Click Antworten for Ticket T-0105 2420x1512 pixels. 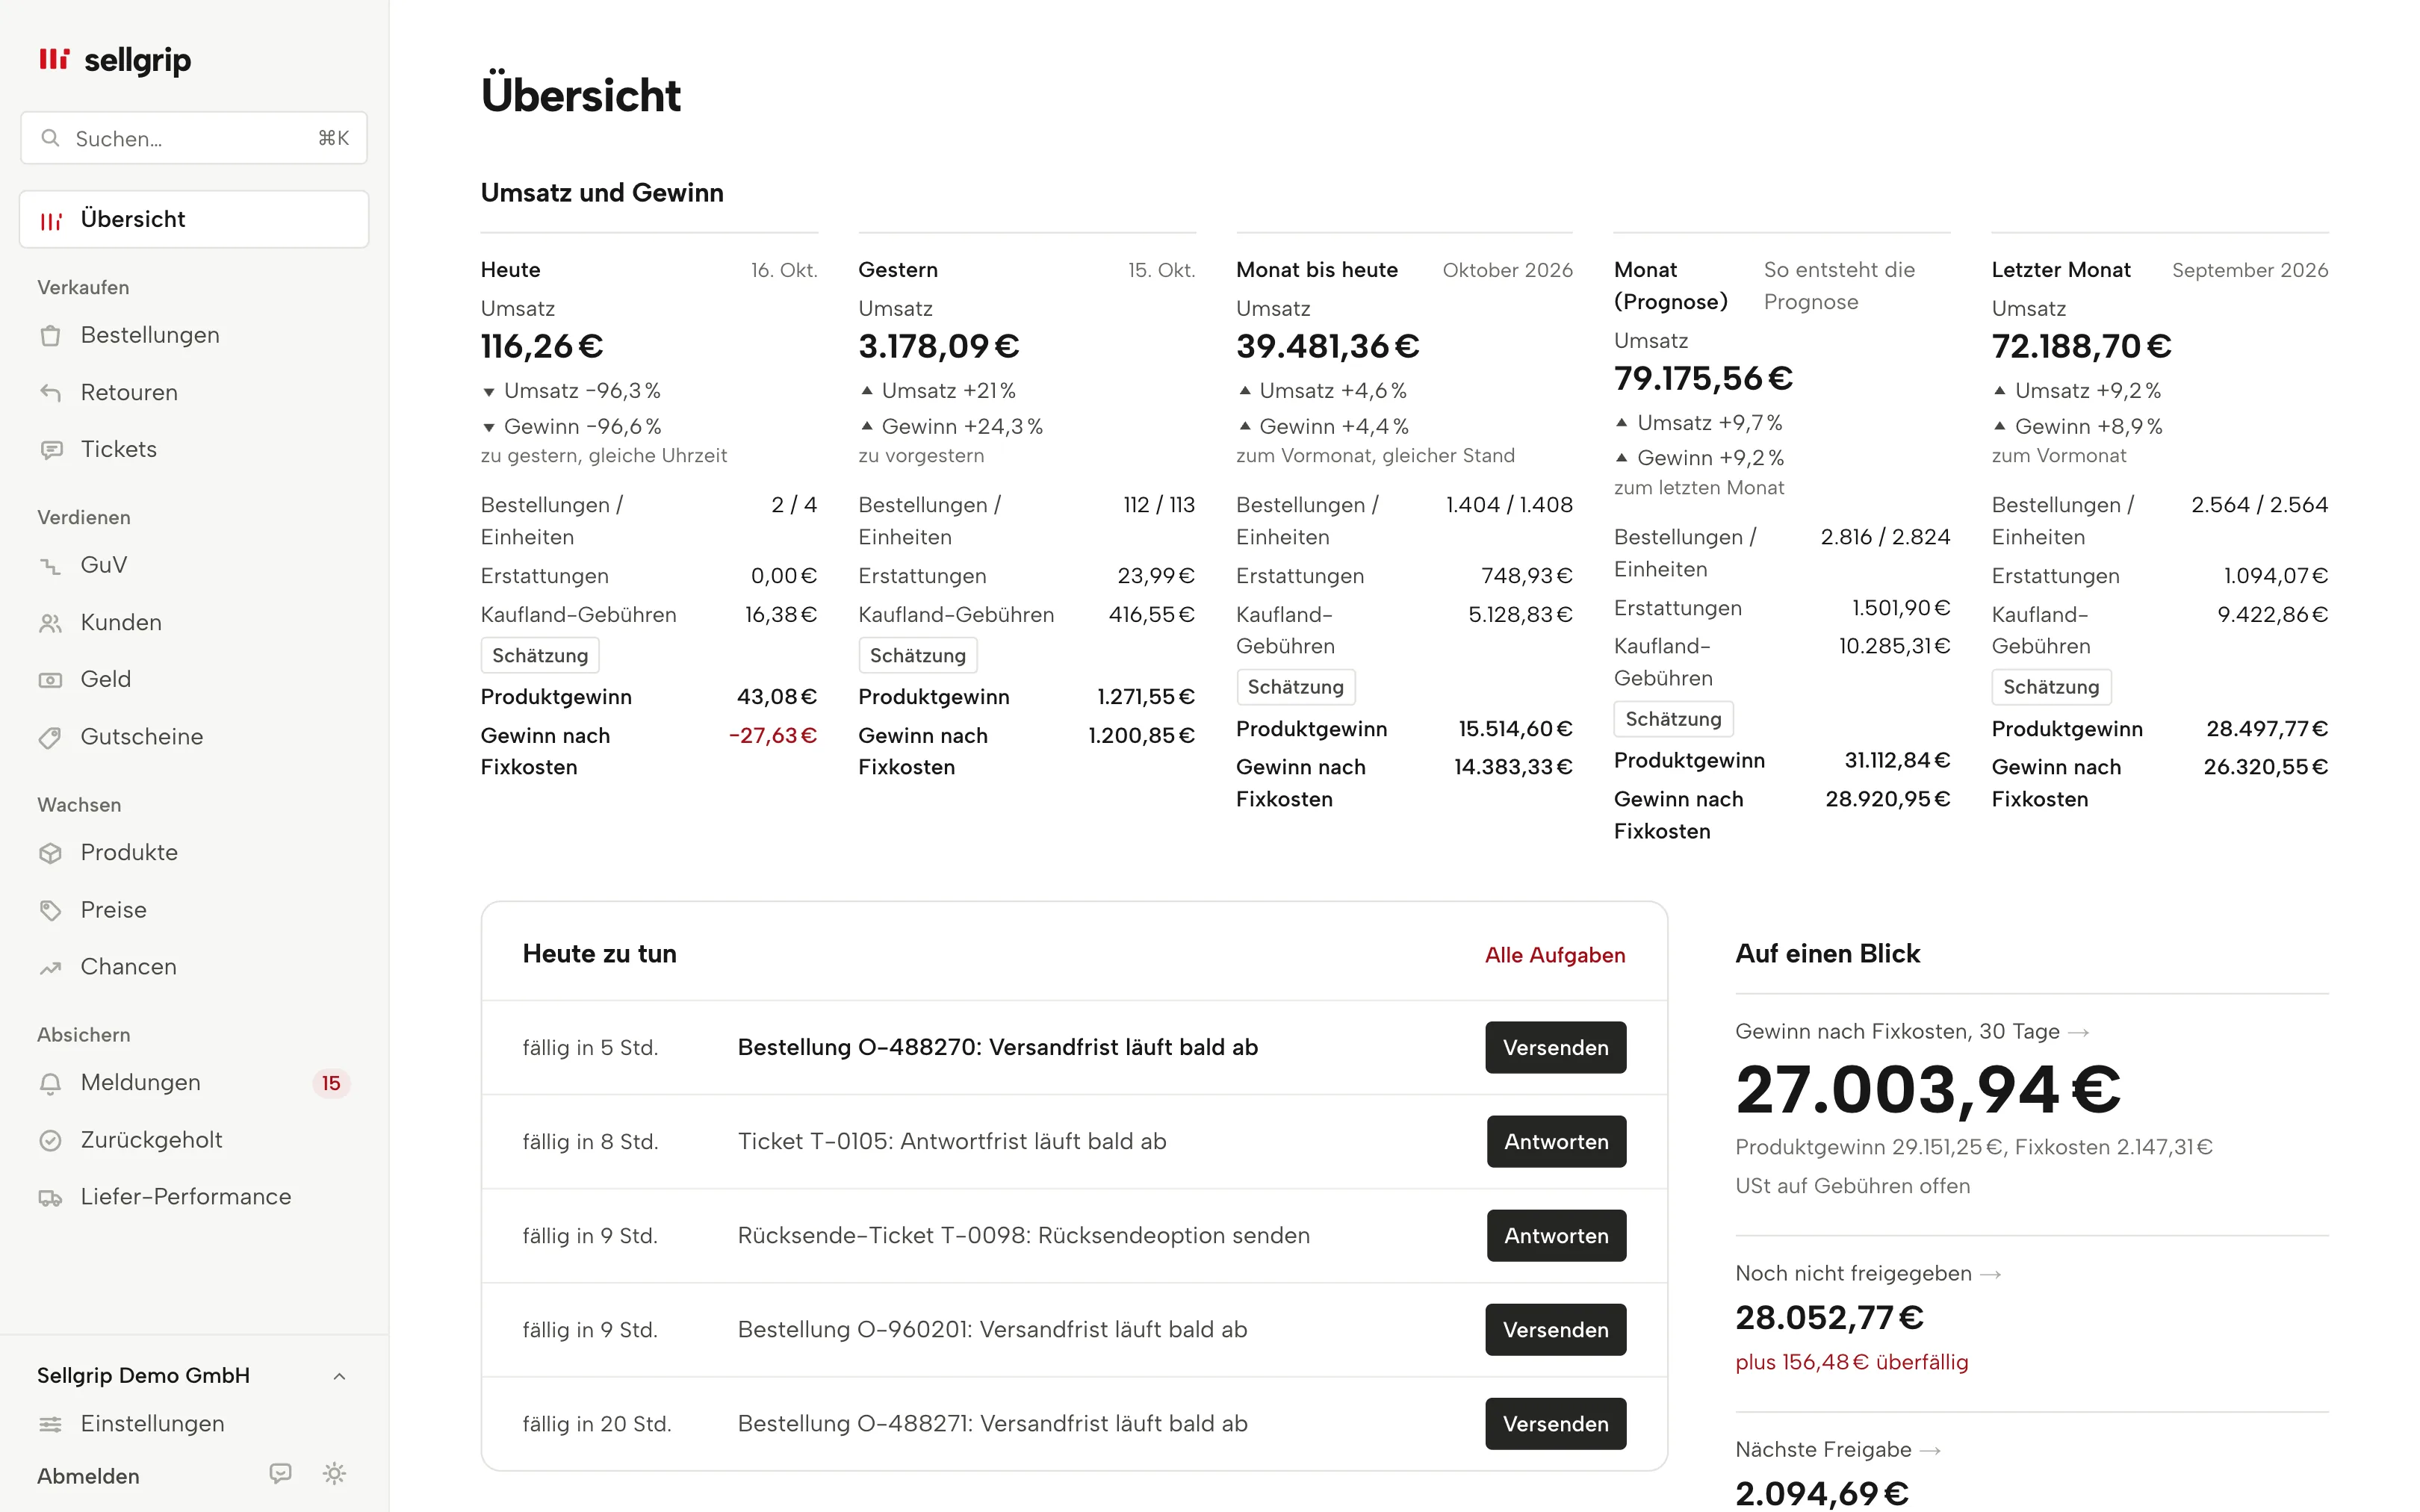(1557, 1141)
